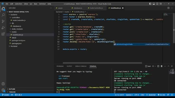Select the bash terminal label

coord(148,66)
